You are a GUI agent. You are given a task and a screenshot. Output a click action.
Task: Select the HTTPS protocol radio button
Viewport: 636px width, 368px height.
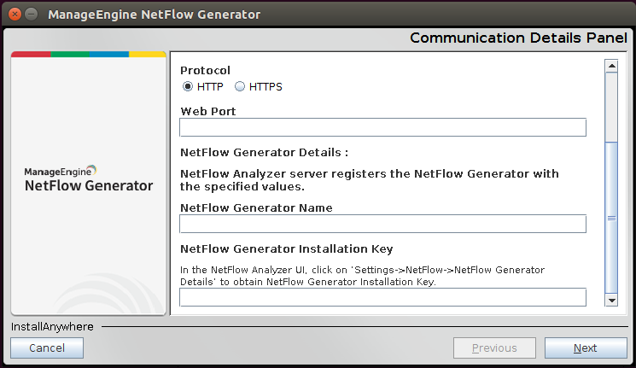point(240,87)
